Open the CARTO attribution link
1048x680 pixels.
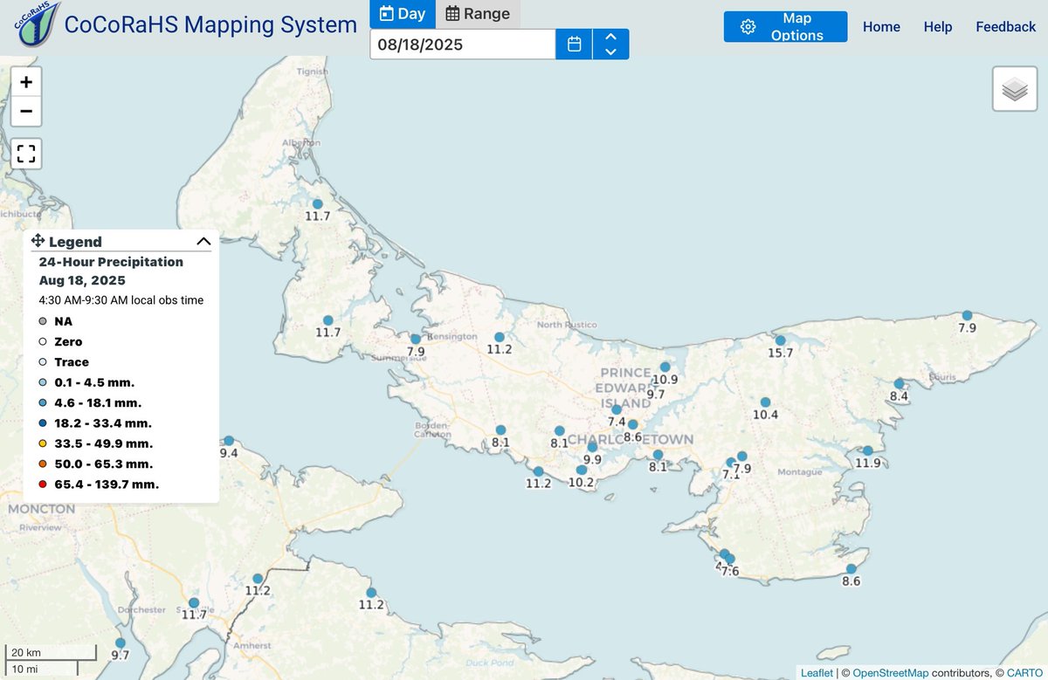point(1025,673)
